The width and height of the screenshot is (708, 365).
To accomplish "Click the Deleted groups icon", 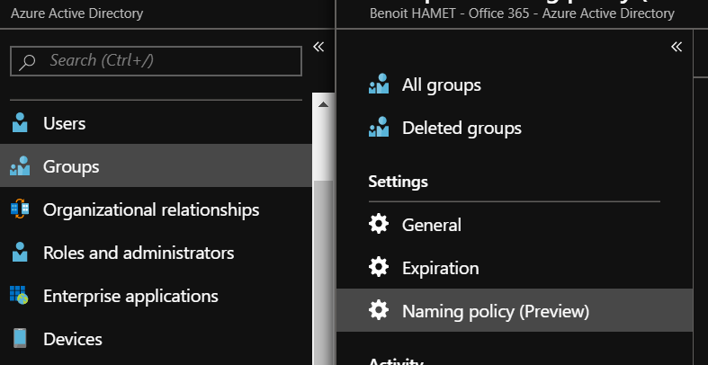I will pyautogui.click(x=379, y=129).
